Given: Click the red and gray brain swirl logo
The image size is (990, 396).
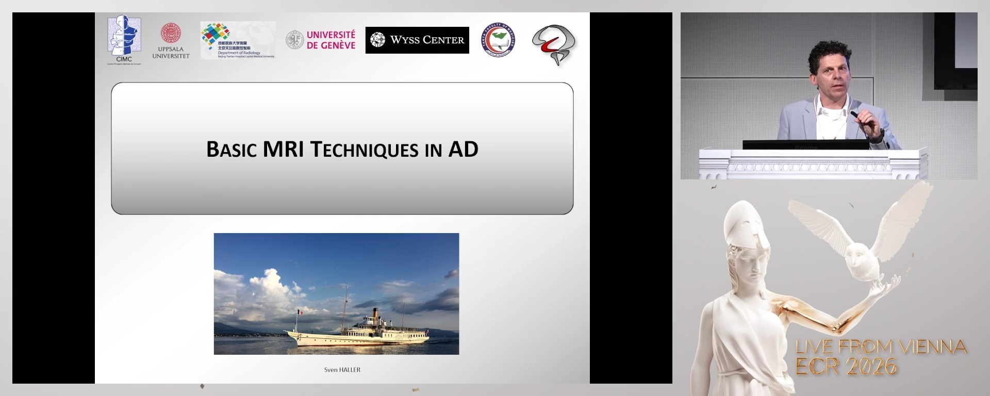Looking at the screenshot, I should click(554, 44).
